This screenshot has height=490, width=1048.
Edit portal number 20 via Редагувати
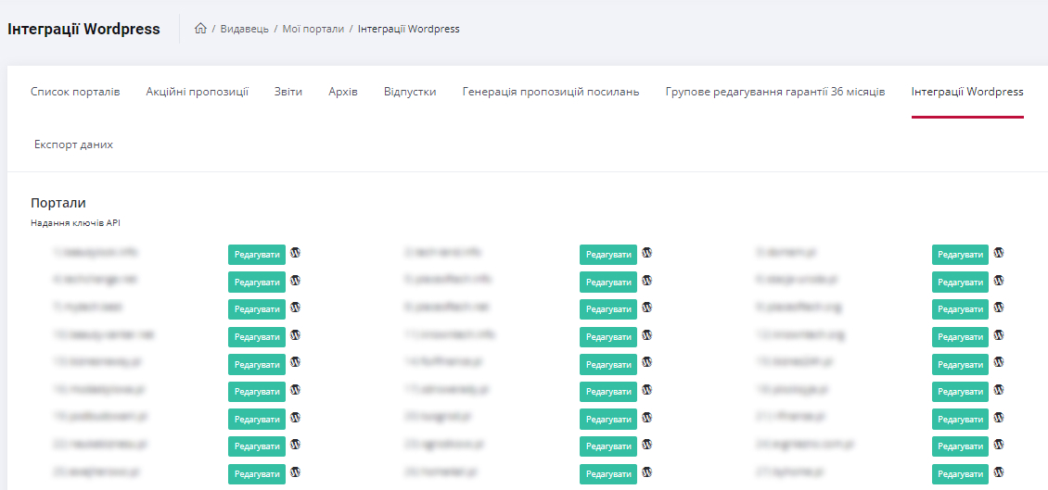click(x=608, y=419)
